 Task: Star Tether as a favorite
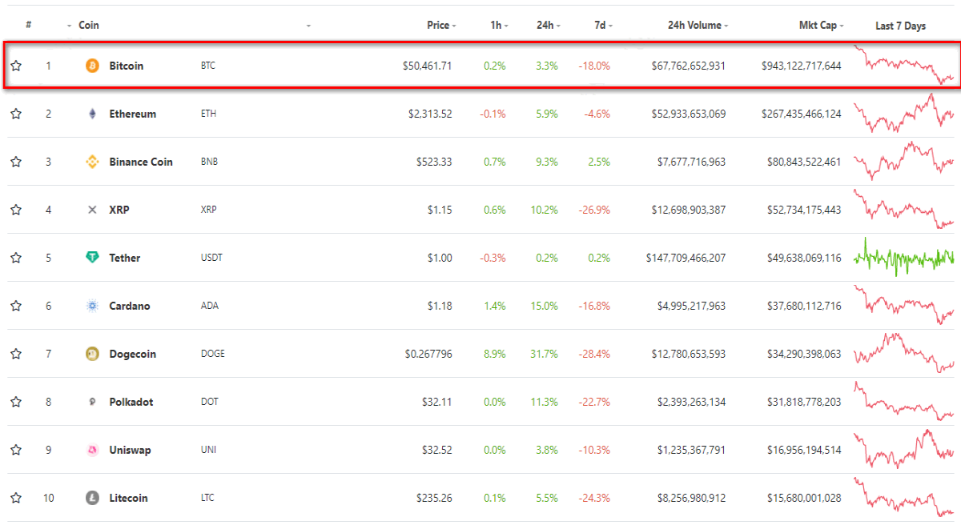tap(16, 258)
